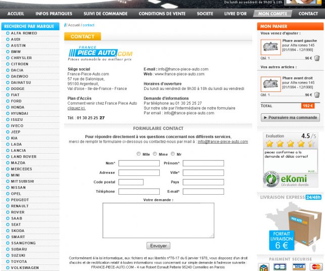Open the eKomi quality label badge

271,179
